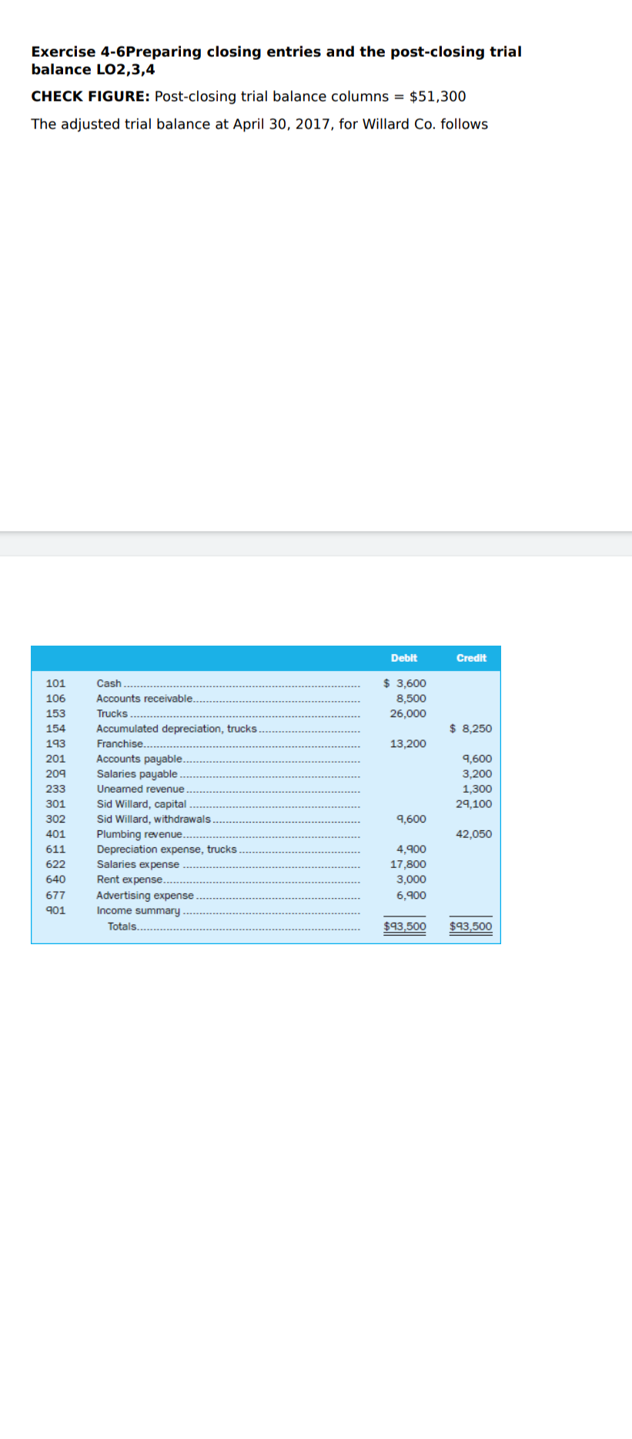Image resolution: width=632 pixels, height=1439 pixels.
Task: Click the 4,900 depreciation expense debit
Action: point(411,850)
